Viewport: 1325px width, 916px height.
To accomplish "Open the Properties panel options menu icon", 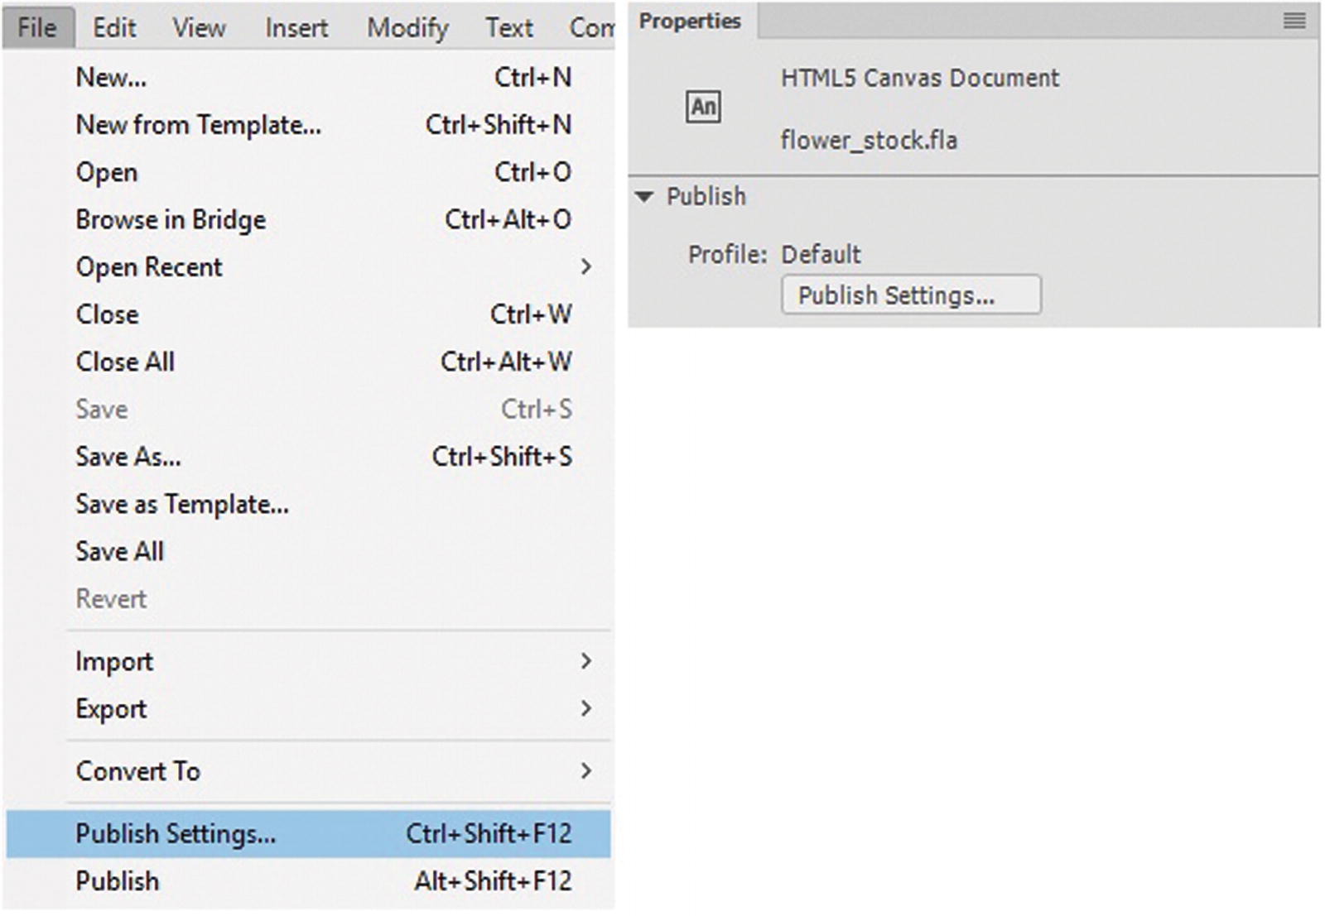I will (x=1294, y=21).
